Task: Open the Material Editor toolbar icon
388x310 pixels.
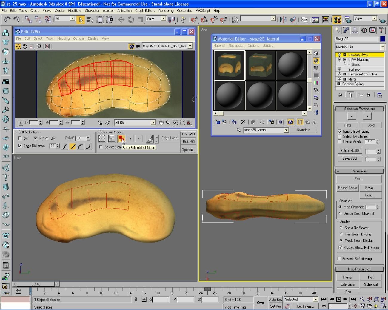Action: [x=337, y=20]
